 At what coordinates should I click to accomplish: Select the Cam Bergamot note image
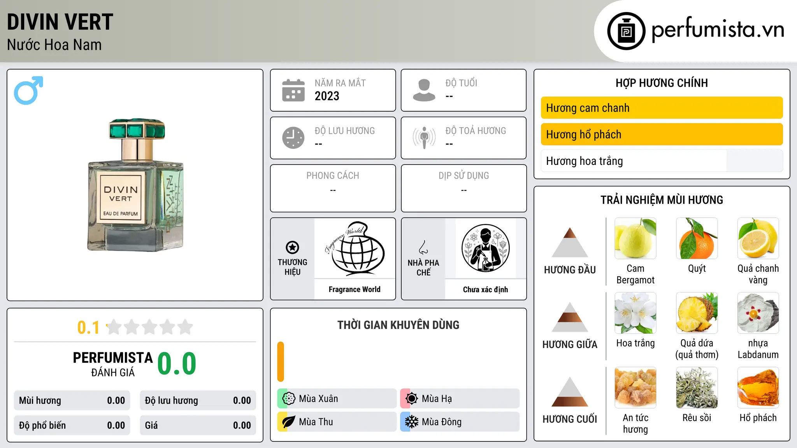[635, 238]
